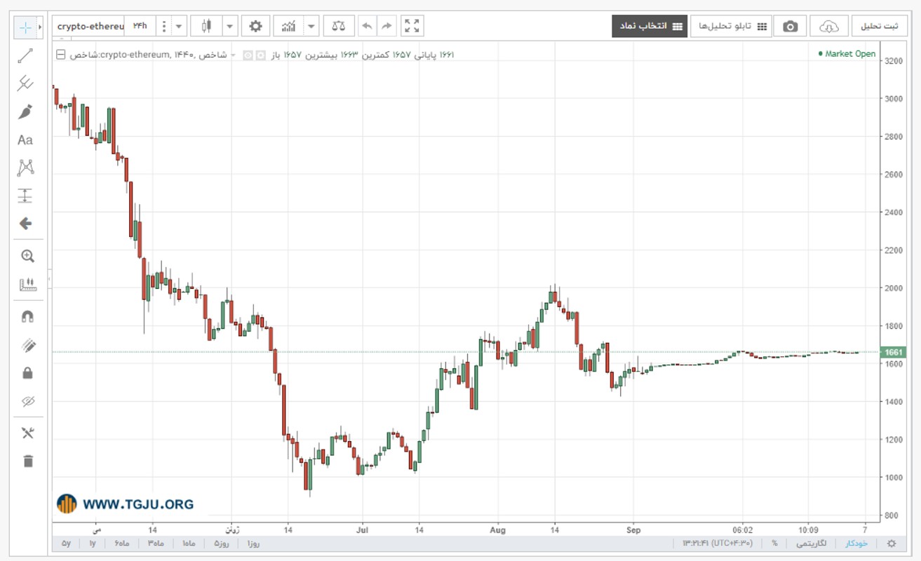921x561 pixels.
Task: Hide all drawing tools with eye icon
Action: coord(27,402)
